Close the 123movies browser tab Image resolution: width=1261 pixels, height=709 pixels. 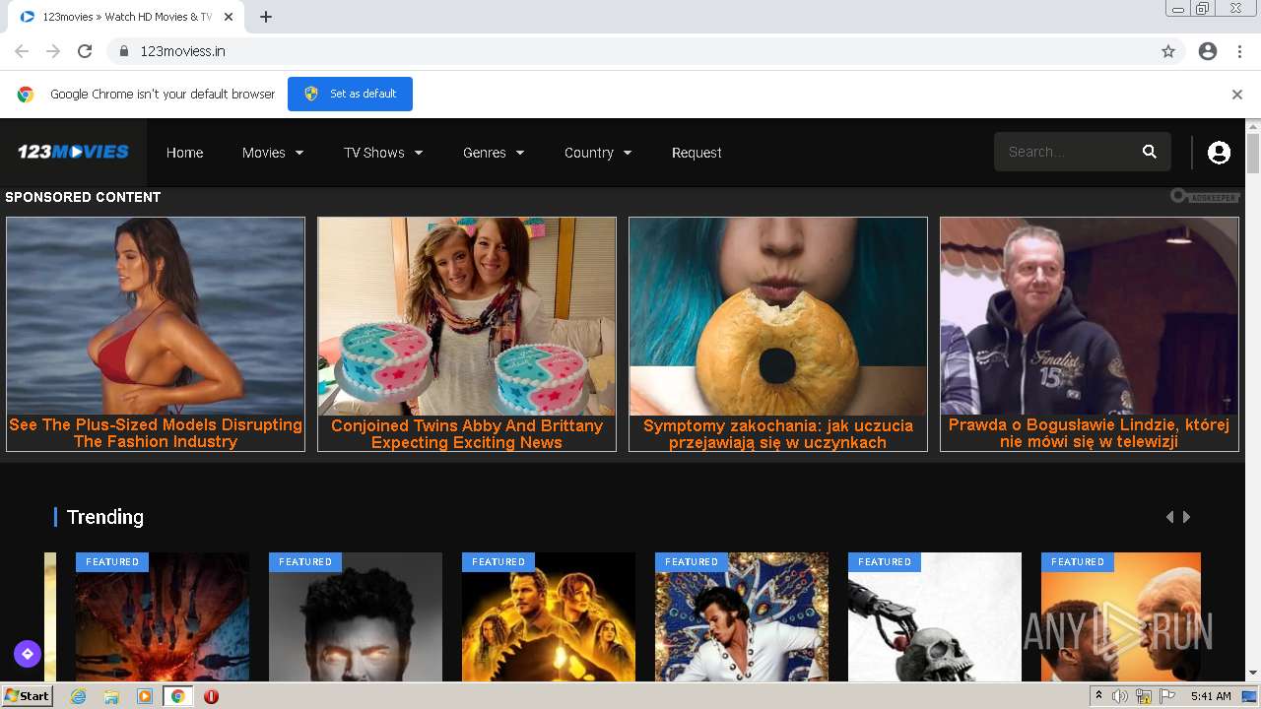pyautogui.click(x=230, y=17)
